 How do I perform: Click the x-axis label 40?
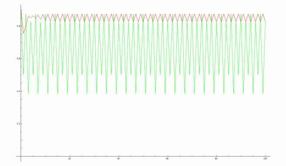pyautogui.click(x=118, y=159)
